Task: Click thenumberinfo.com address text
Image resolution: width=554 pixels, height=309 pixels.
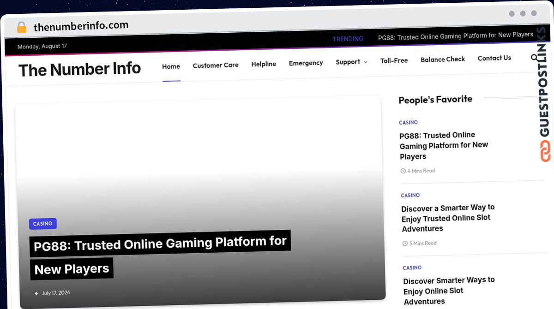Action: tap(81, 26)
